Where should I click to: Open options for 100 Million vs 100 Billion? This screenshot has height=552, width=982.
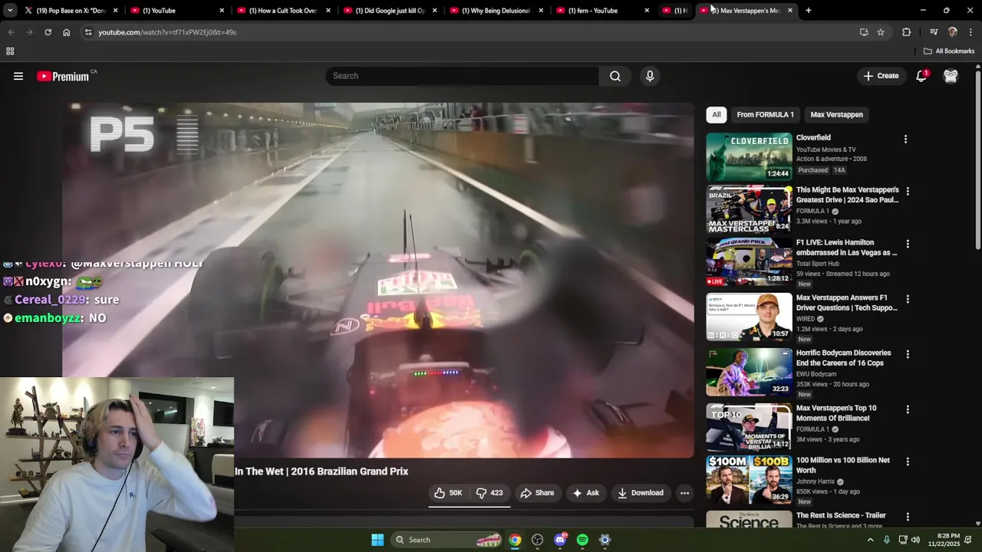tap(908, 462)
